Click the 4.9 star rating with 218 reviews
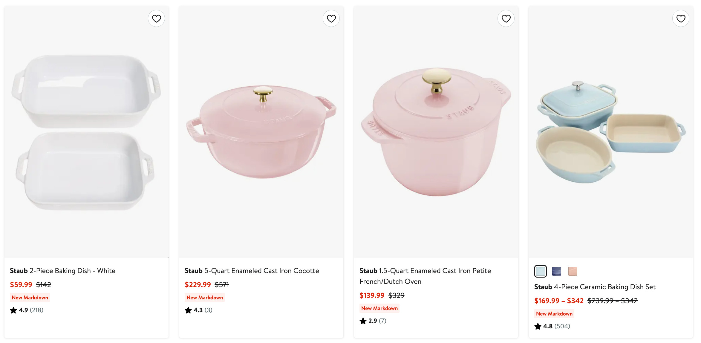The height and width of the screenshot is (343, 701). click(x=27, y=310)
